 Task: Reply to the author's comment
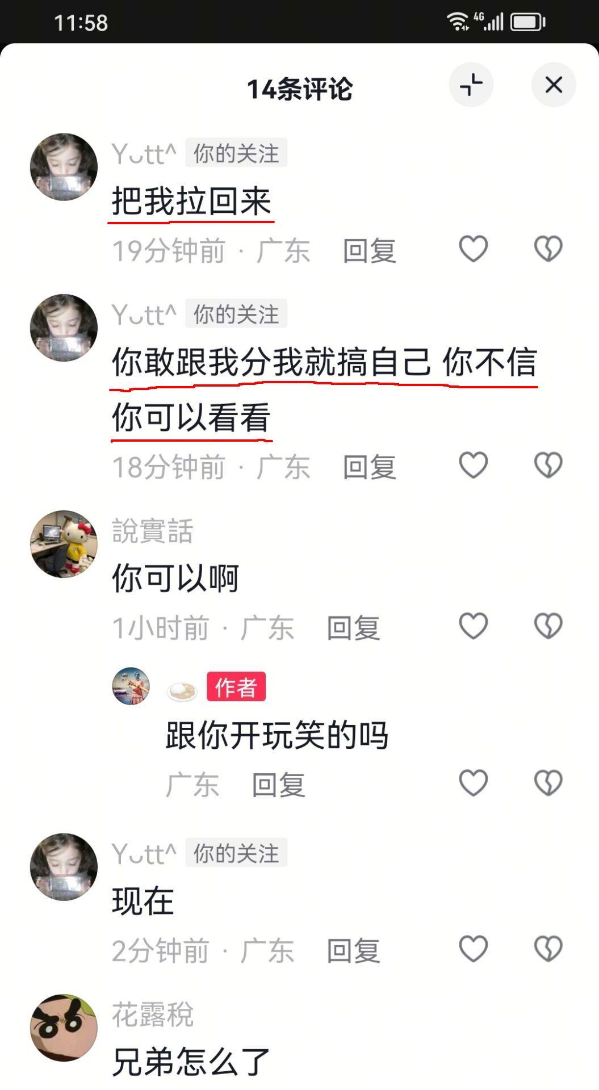(x=278, y=785)
